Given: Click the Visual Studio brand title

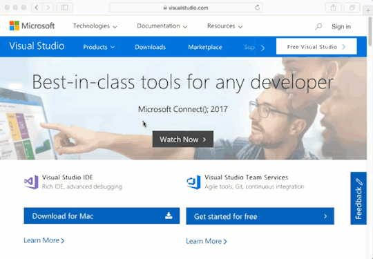Looking at the screenshot, I should (37, 46).
